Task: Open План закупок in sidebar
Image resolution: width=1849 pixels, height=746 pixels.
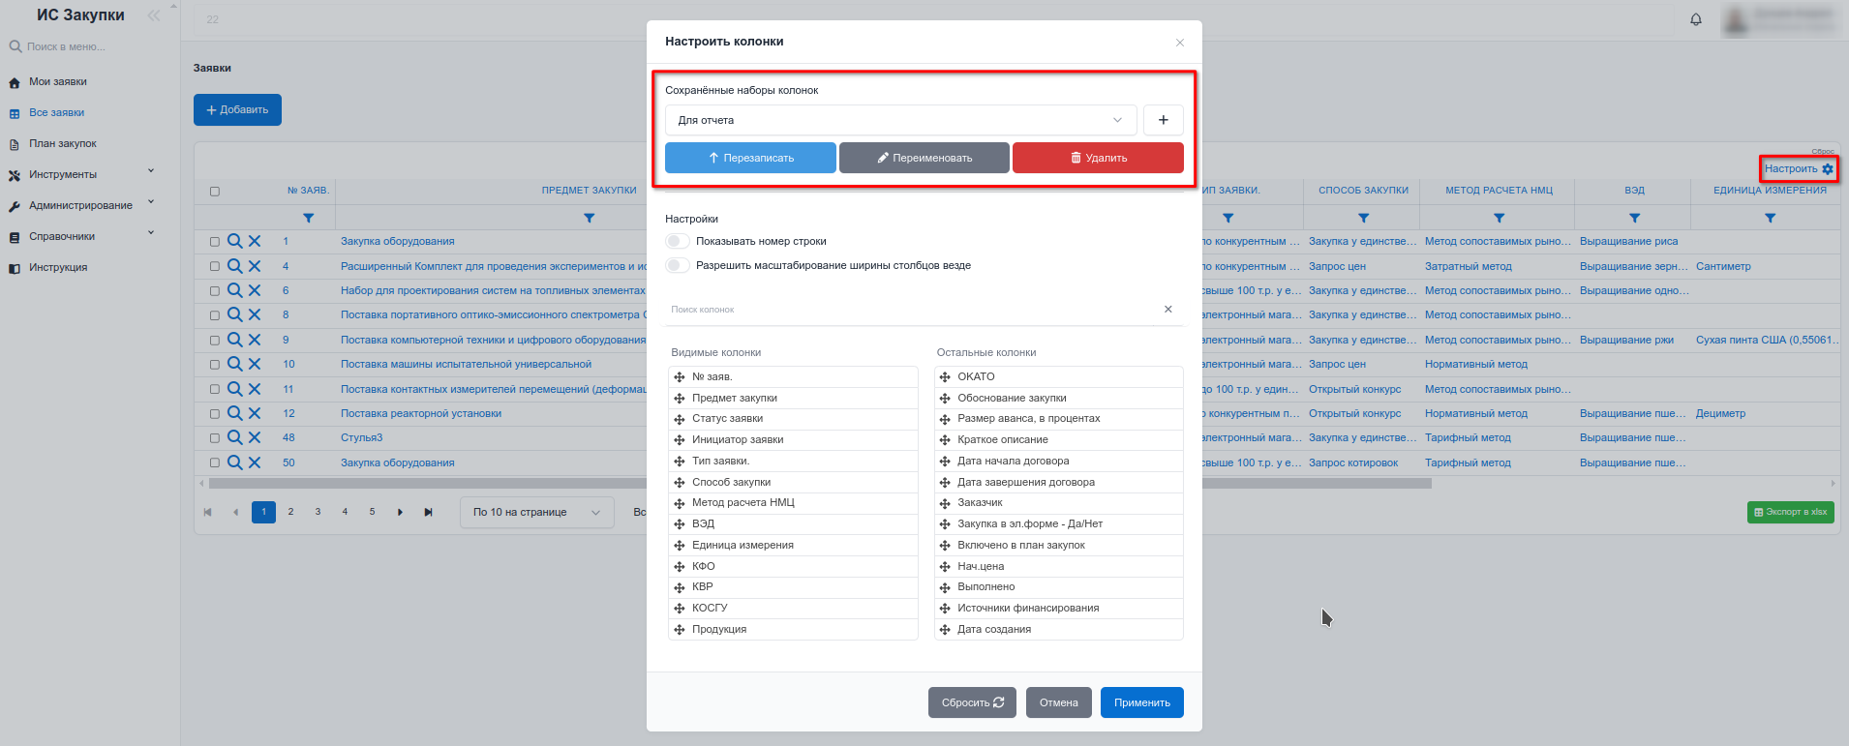Action: tap(63, 144)
